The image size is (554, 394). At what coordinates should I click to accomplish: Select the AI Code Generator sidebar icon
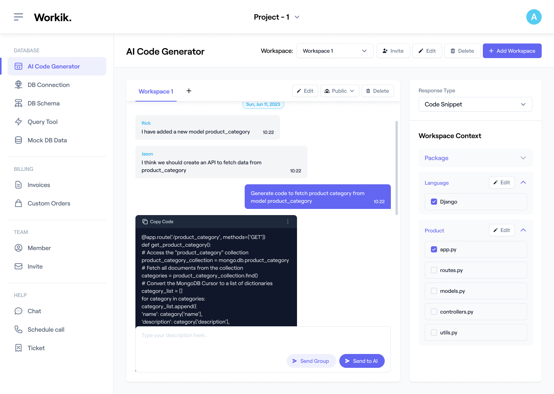(x=18, y=66)
